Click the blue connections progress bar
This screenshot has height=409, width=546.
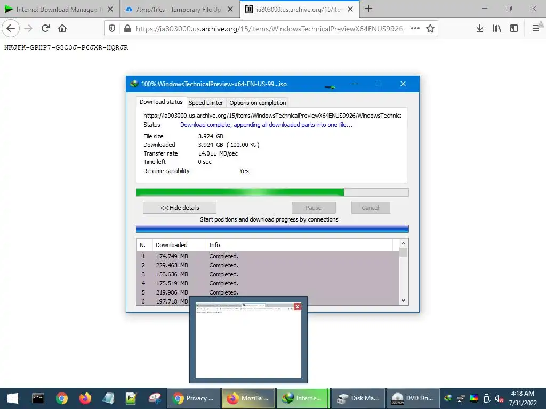coord(272,228)
